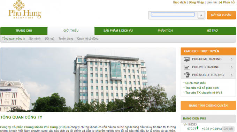
Task: Click the Giao dịch trực tuyến header
Action: 208,51
